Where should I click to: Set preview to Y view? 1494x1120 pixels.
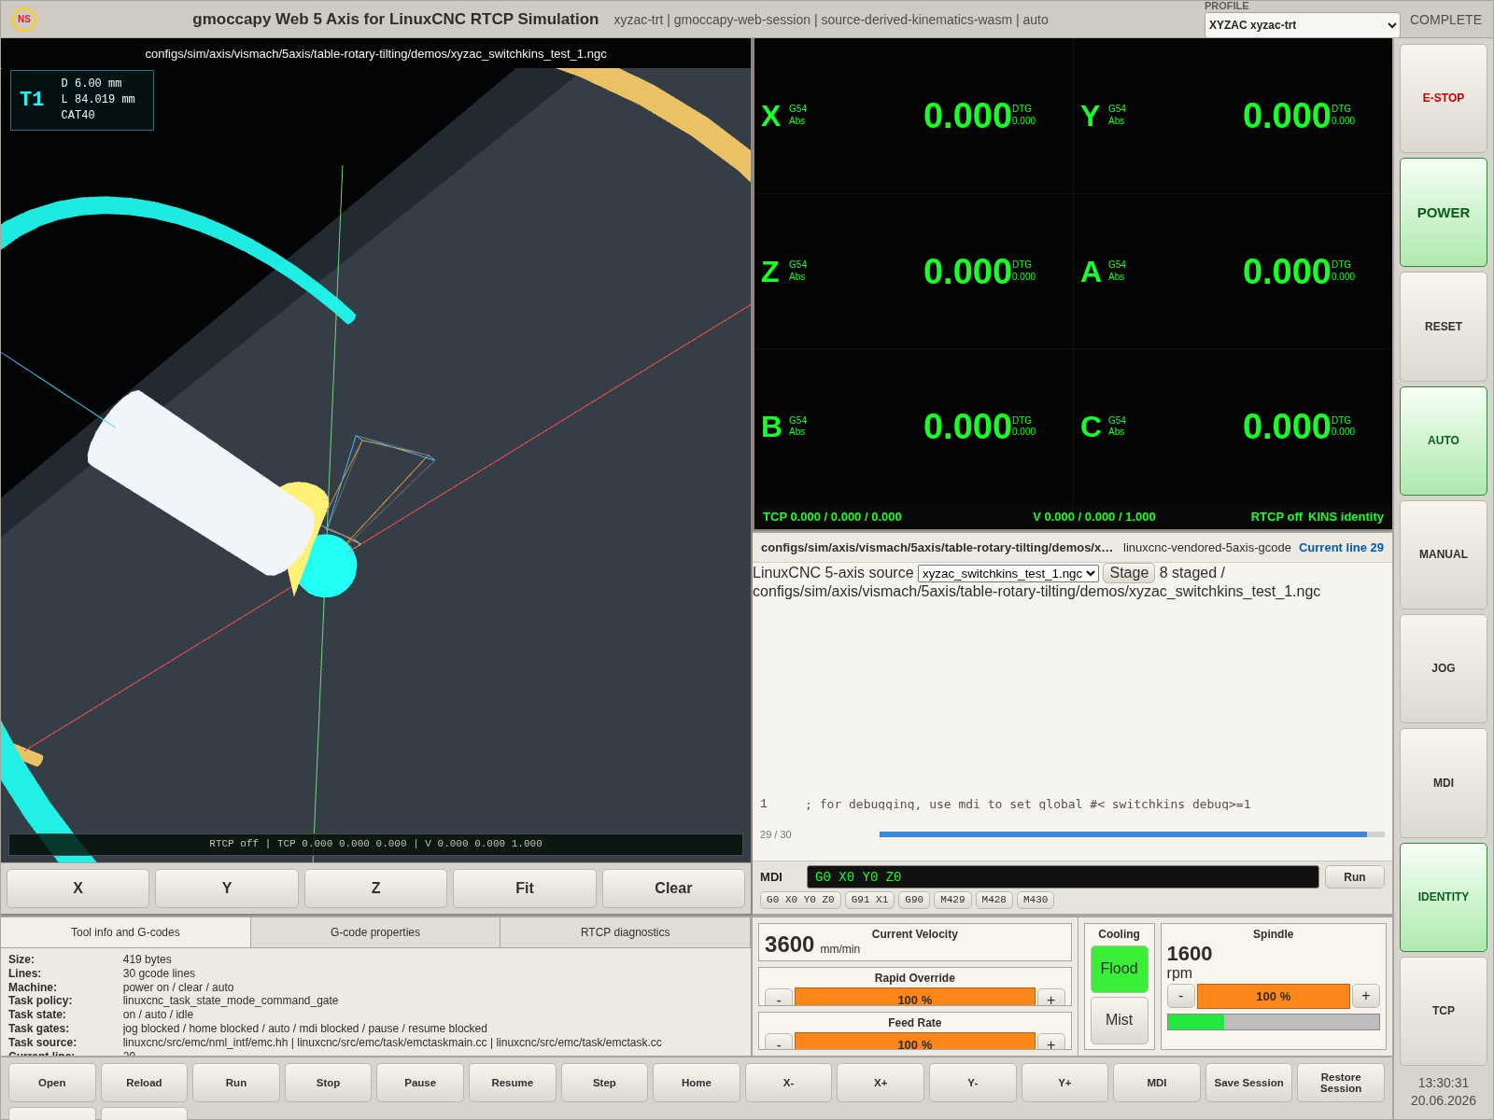point(227,889)
